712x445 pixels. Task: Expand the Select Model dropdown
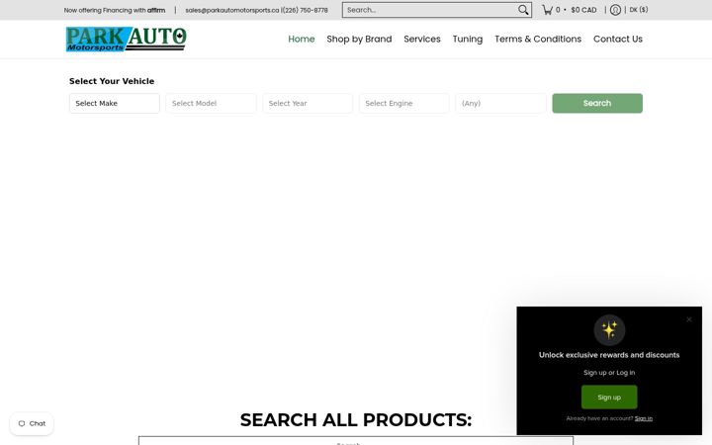click(212, 104)
